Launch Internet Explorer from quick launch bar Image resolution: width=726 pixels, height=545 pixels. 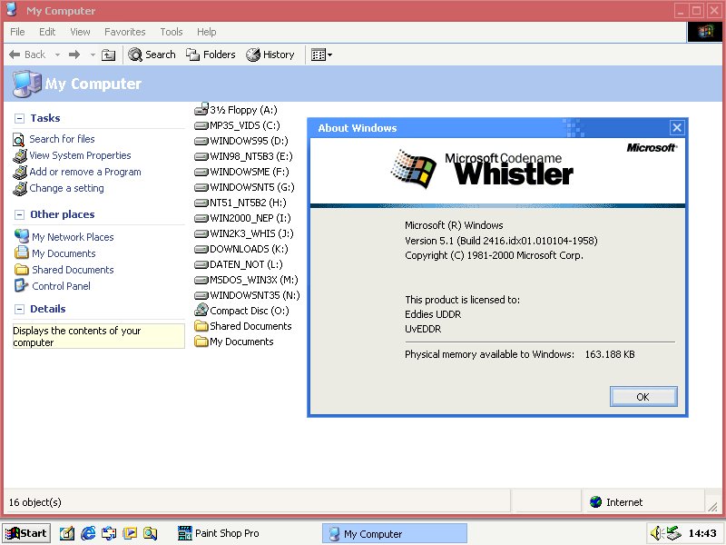[88, 533]
